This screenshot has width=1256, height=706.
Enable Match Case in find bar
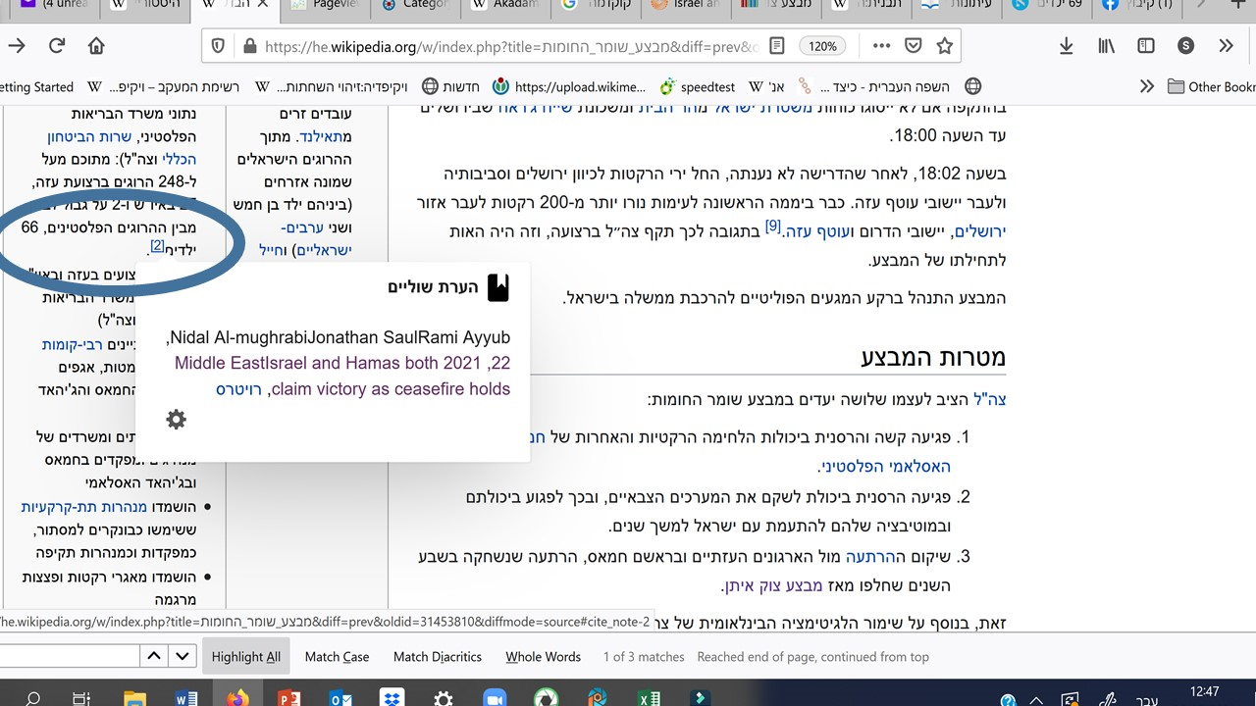[x=337, y=657]
